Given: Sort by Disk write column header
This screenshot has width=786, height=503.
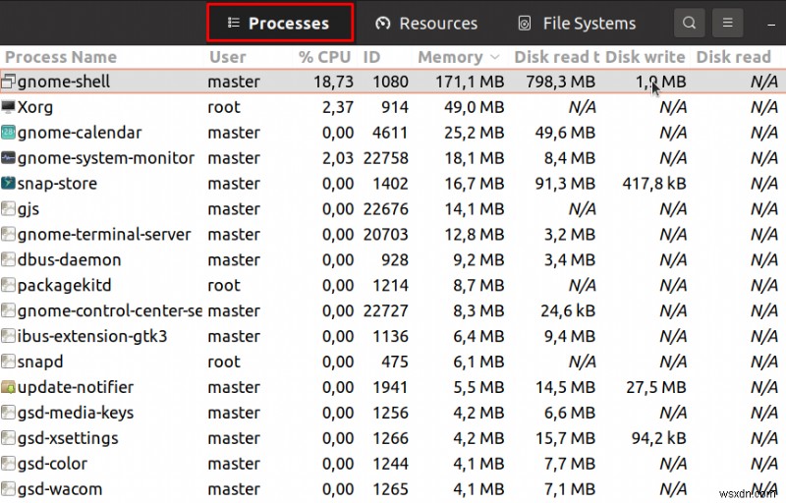Looking at the screenshot, I should (646, 57).
